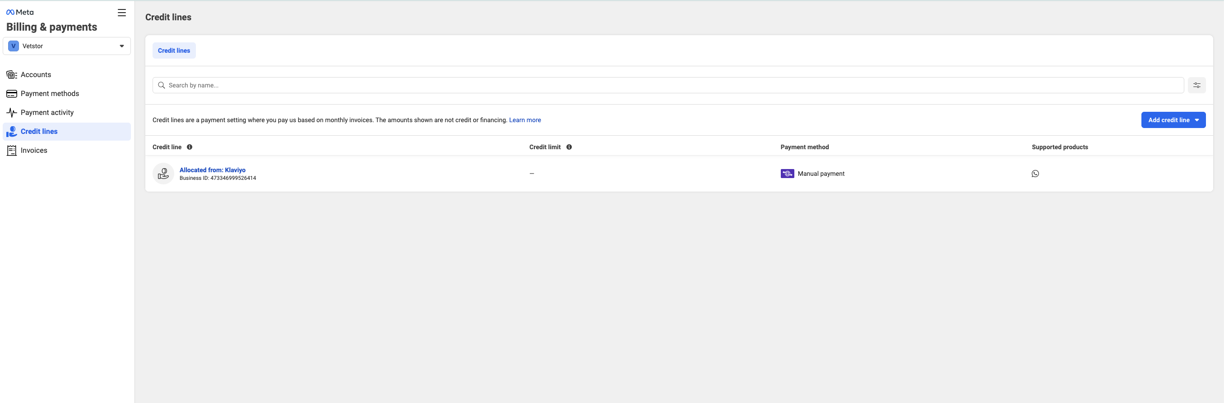Click the WhatsApp supported product icon
The width and height of the screenshot is (1224, 403).
1035,174
